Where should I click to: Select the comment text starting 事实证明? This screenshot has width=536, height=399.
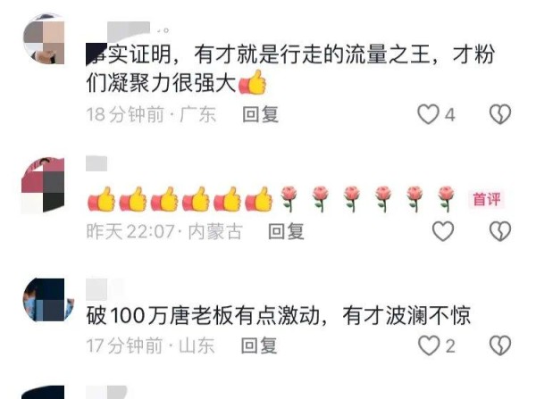click(x=290, y=68)
